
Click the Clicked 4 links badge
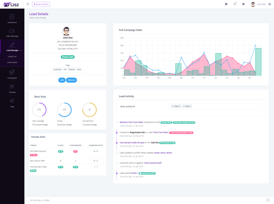(166, 122)
